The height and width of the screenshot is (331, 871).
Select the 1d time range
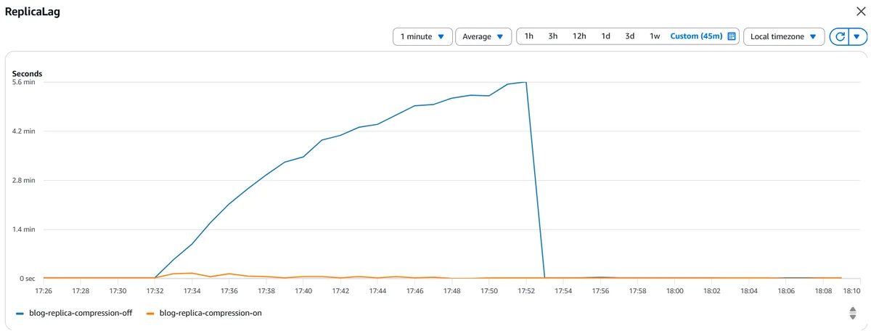(x=605, y=36)
